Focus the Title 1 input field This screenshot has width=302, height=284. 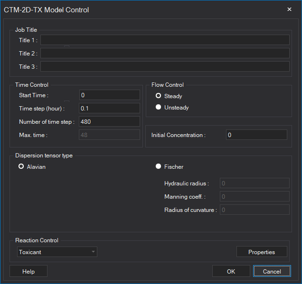pyautogui.click(x=165, y=40)
